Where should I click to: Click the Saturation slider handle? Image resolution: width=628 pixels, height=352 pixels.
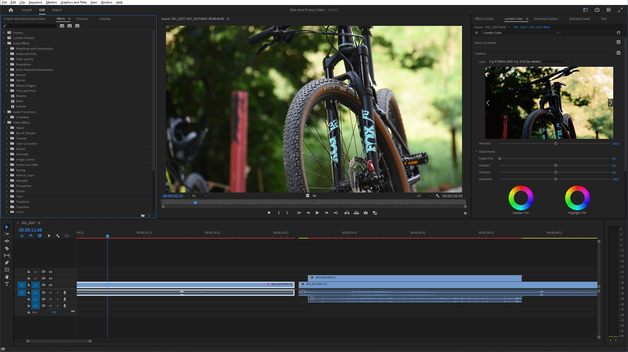[x=556, y=179]
